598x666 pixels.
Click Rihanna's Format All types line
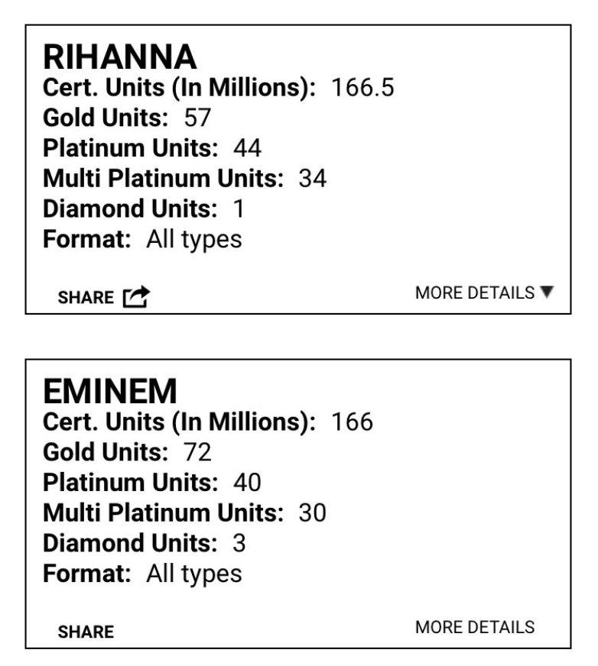coord(141,239)
